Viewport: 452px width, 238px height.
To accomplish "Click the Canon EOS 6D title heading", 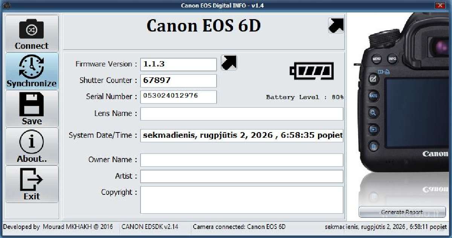I will 203,26.
